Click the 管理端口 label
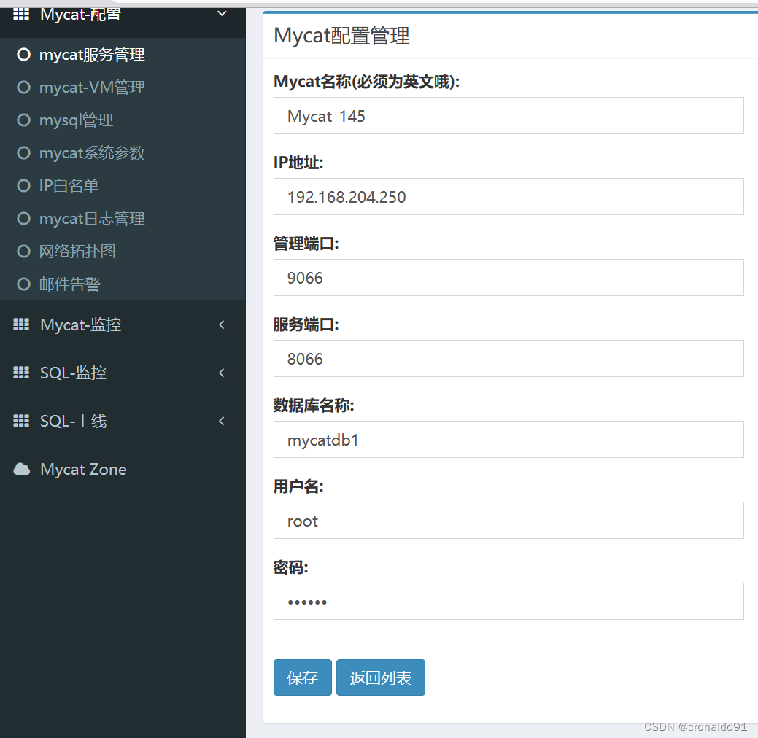 point(306,244)
